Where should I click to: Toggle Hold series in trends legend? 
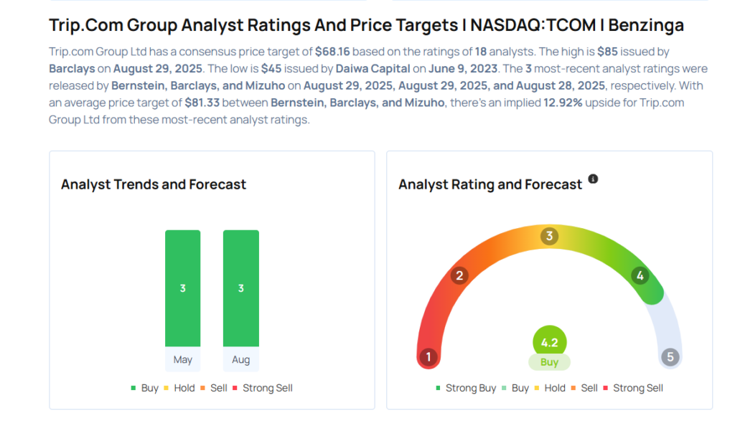179,388
